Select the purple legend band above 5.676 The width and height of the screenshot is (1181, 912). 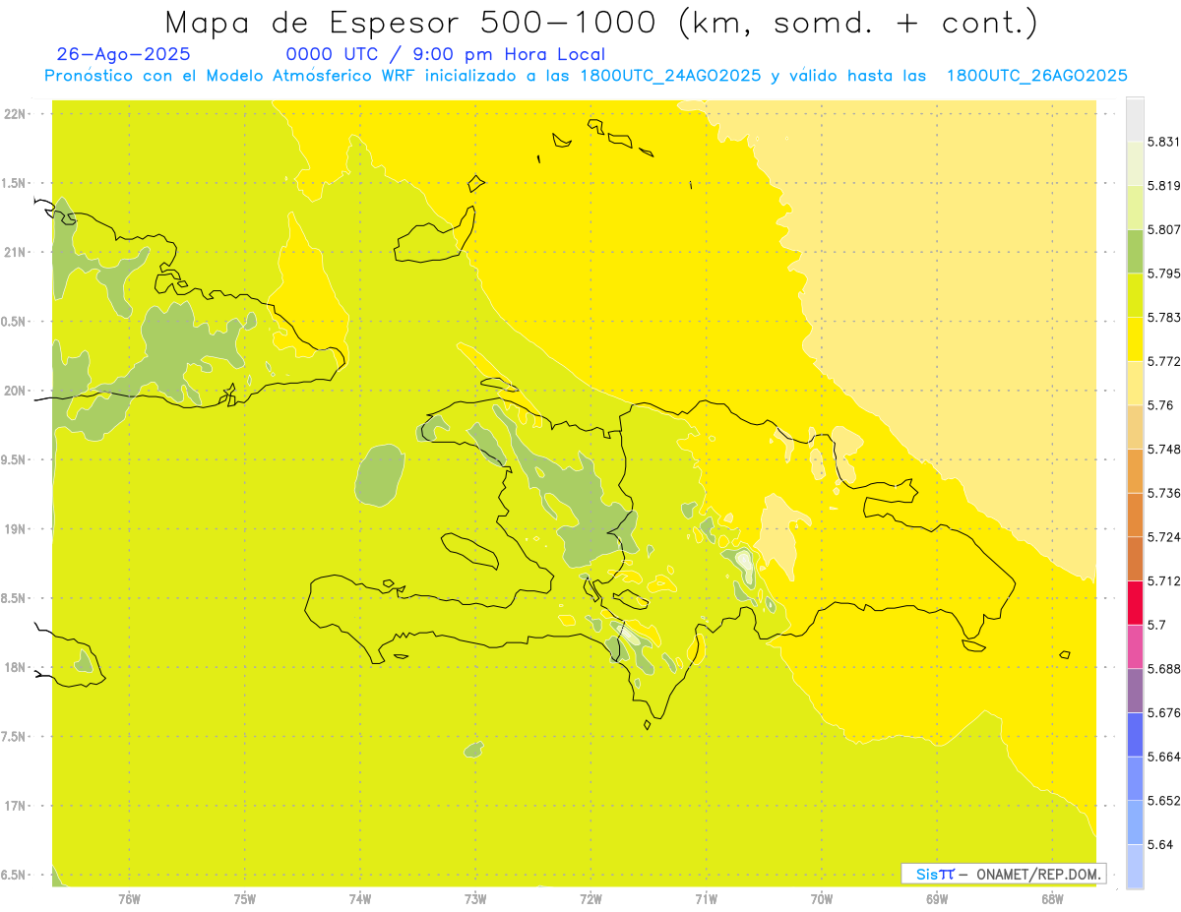point(1135,691)
